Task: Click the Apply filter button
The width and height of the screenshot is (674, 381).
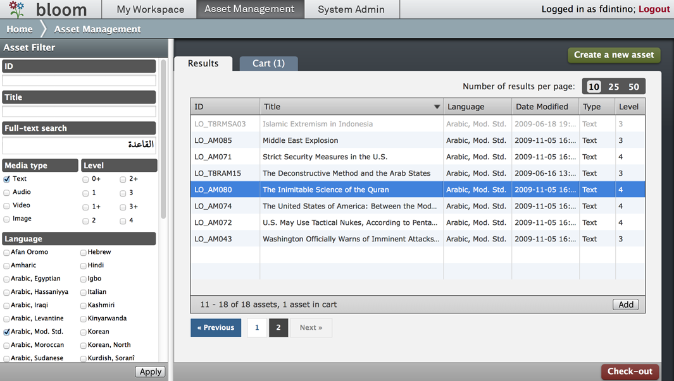Action: 150,372
